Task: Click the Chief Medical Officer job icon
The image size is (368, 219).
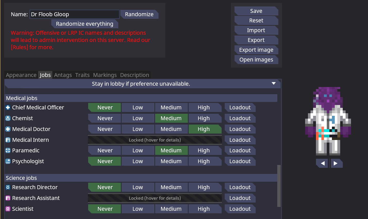Action: (8, 108)
